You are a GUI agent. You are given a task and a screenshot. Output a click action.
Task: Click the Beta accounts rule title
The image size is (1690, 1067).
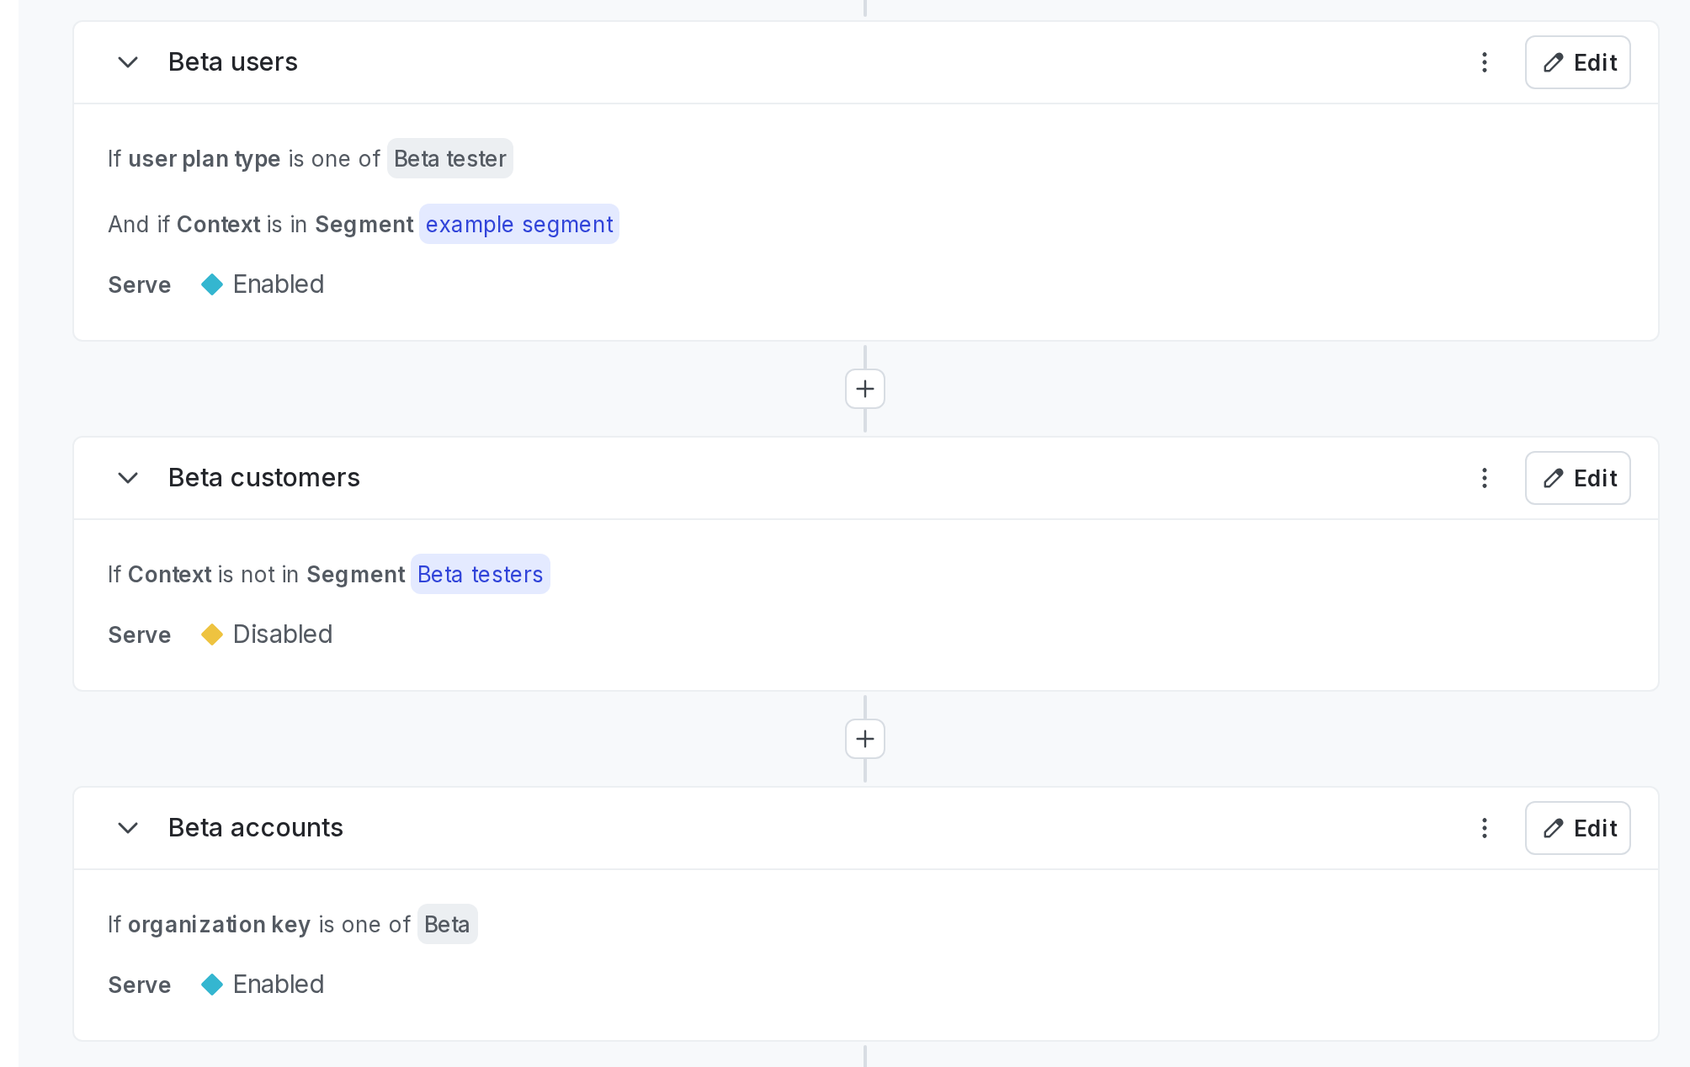256,828
